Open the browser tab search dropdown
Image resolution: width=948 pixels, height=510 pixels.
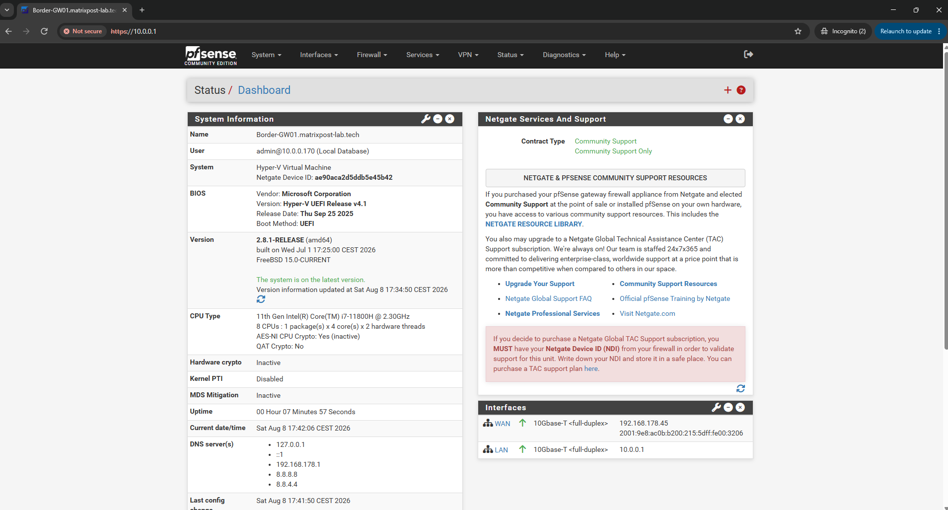coord(7,10)
